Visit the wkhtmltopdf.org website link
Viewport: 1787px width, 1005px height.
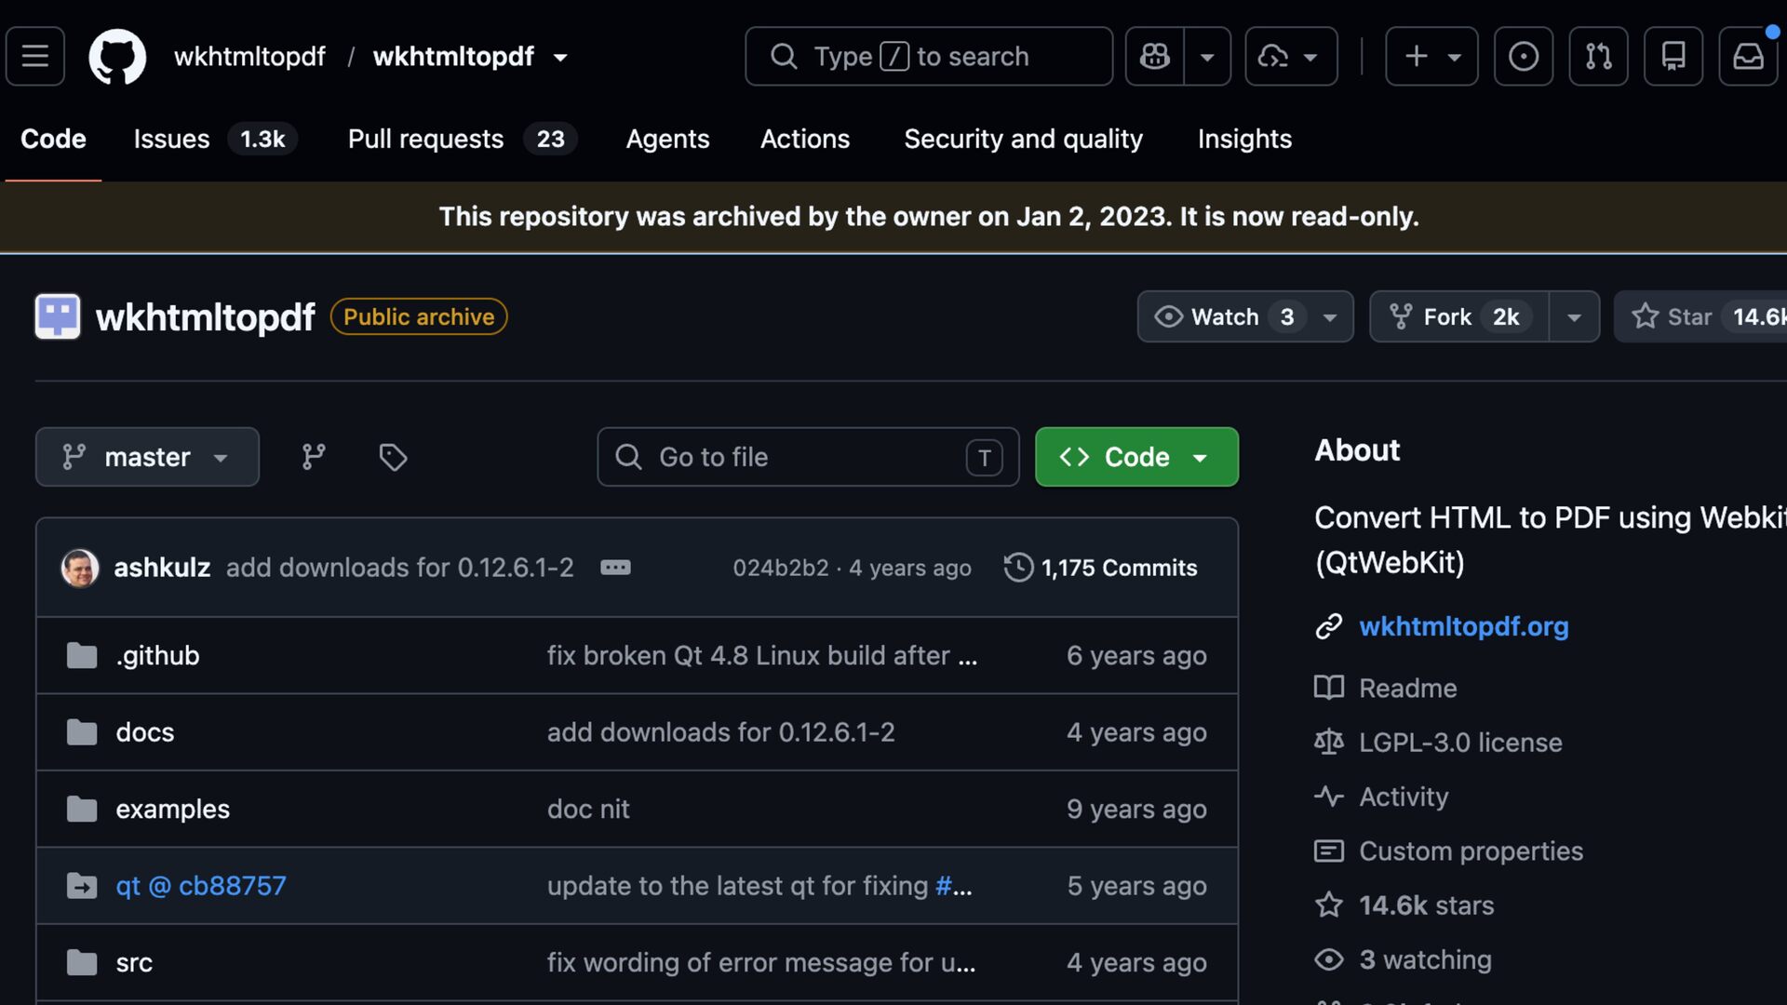pos(1463,626)
